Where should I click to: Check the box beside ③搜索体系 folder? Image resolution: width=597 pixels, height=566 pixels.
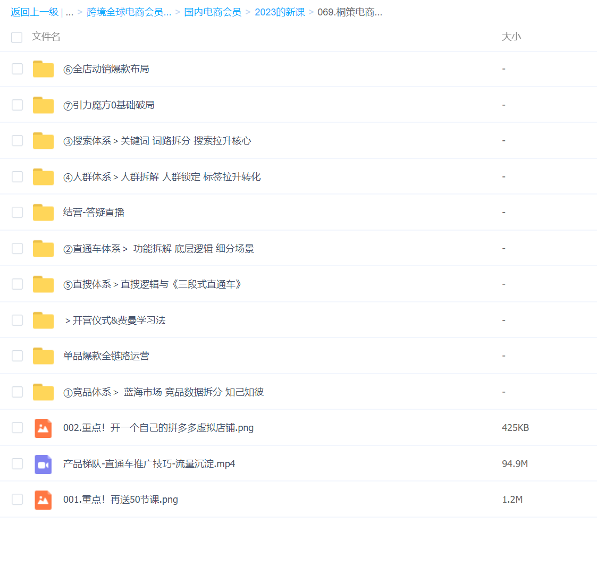coord(16,140)
